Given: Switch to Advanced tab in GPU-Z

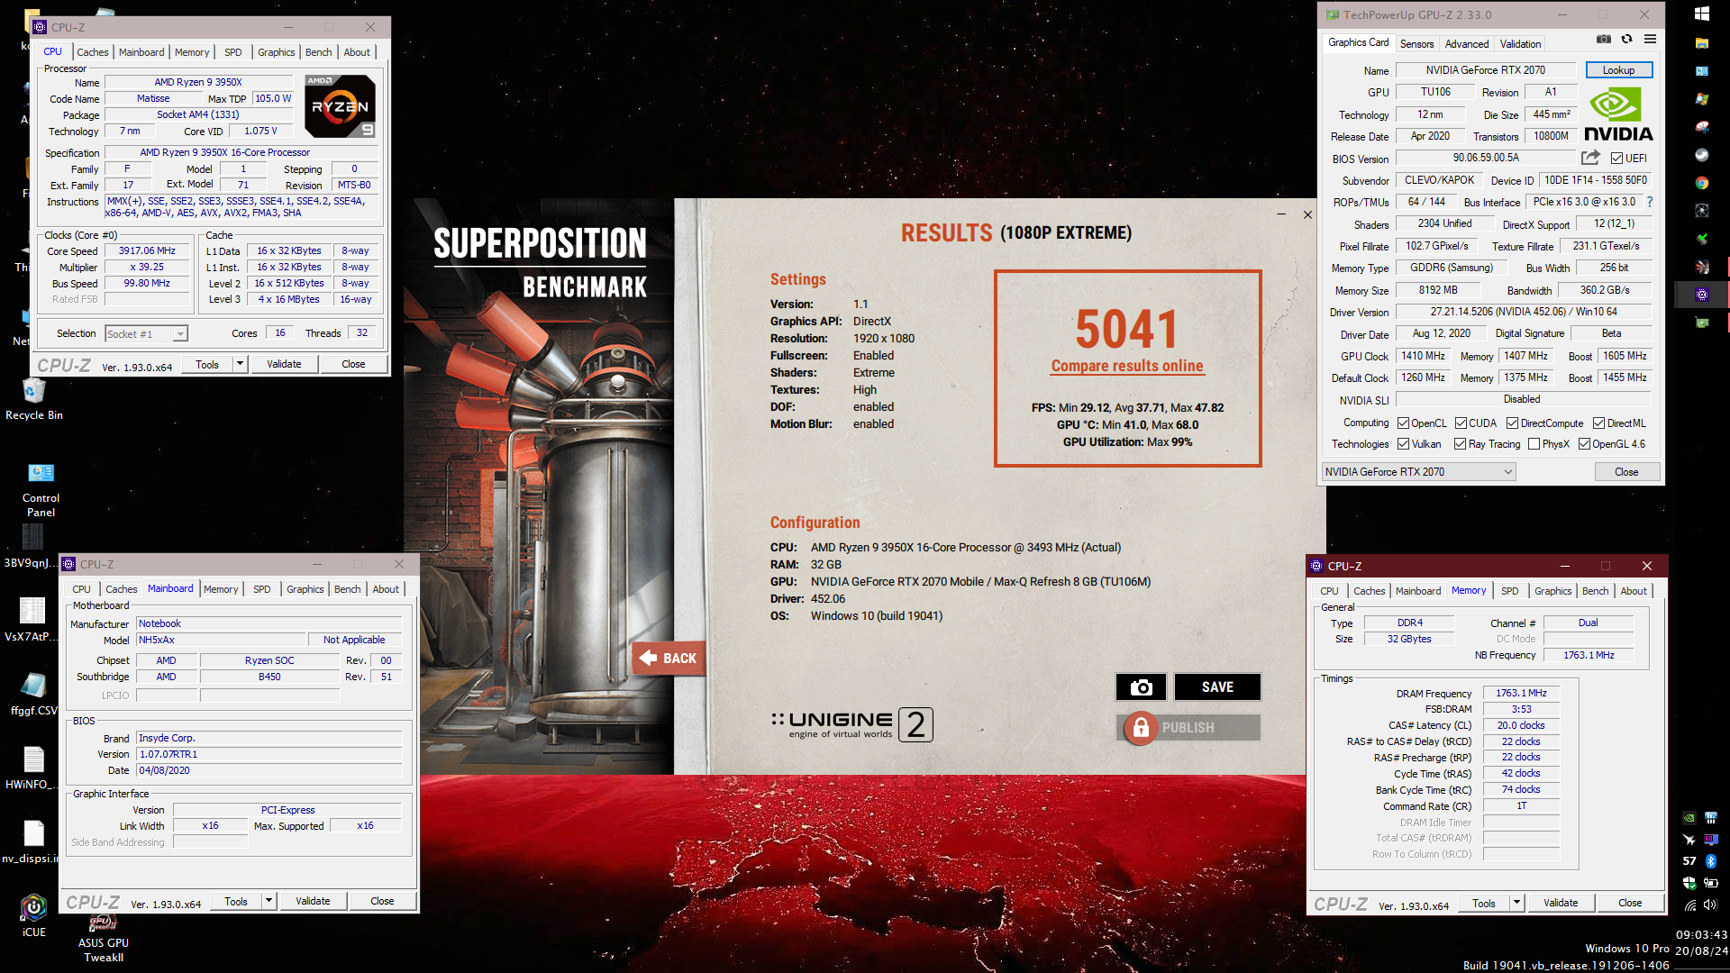Looking at the screenshot, I should click(1466, 43).
